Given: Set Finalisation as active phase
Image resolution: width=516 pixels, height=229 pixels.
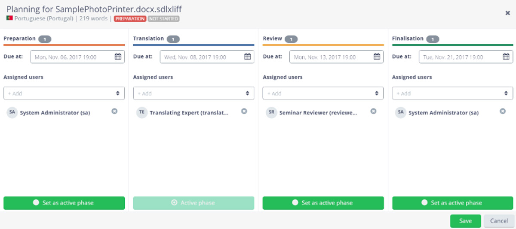Looking at the screenshot, I should [452, 203].
